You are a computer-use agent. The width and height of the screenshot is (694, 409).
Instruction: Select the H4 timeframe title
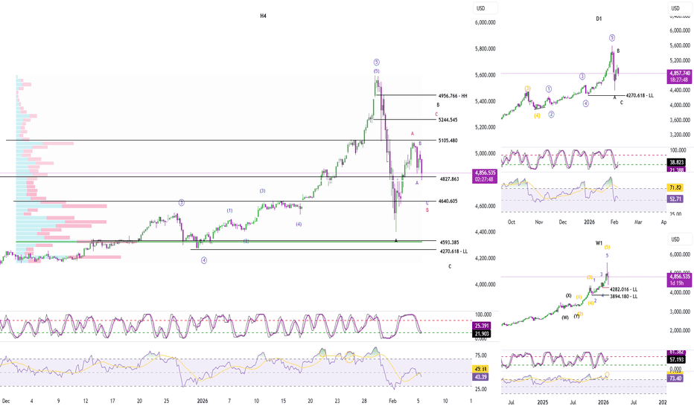[263, 16]
